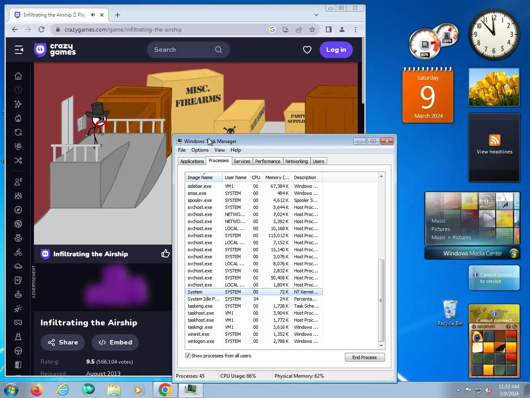Open the Options menu in Task Manager
The width and height of the screenshot is (530, 398).
(200, 150)
